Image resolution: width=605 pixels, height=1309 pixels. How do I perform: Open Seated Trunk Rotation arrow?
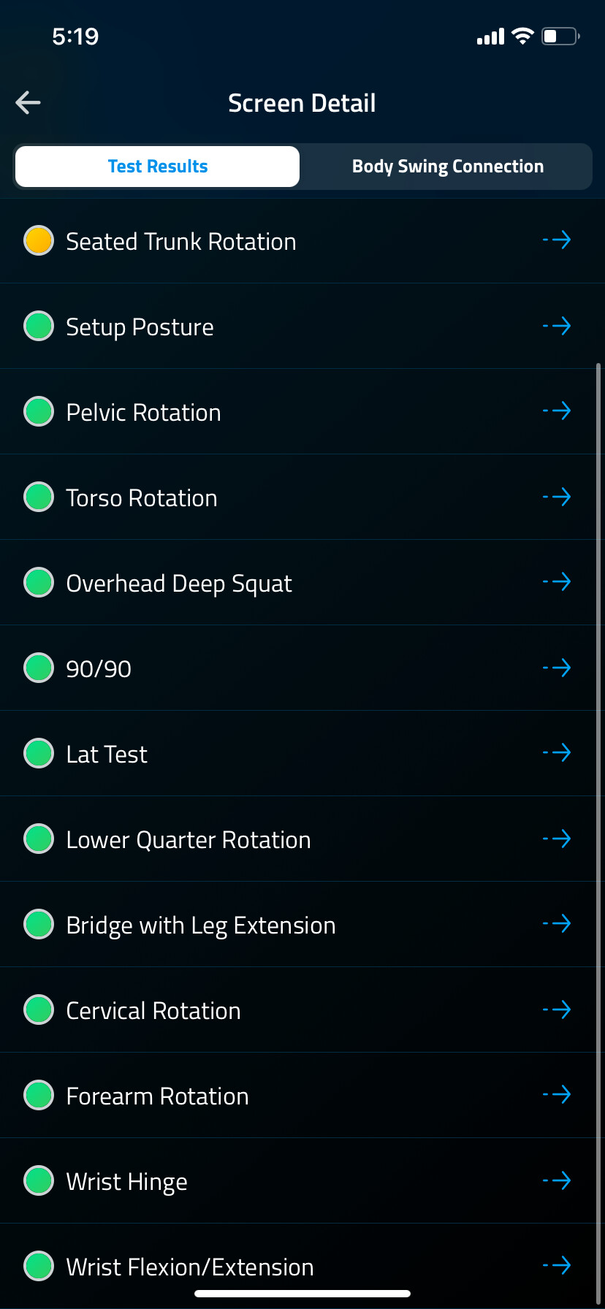click(557, 240)
